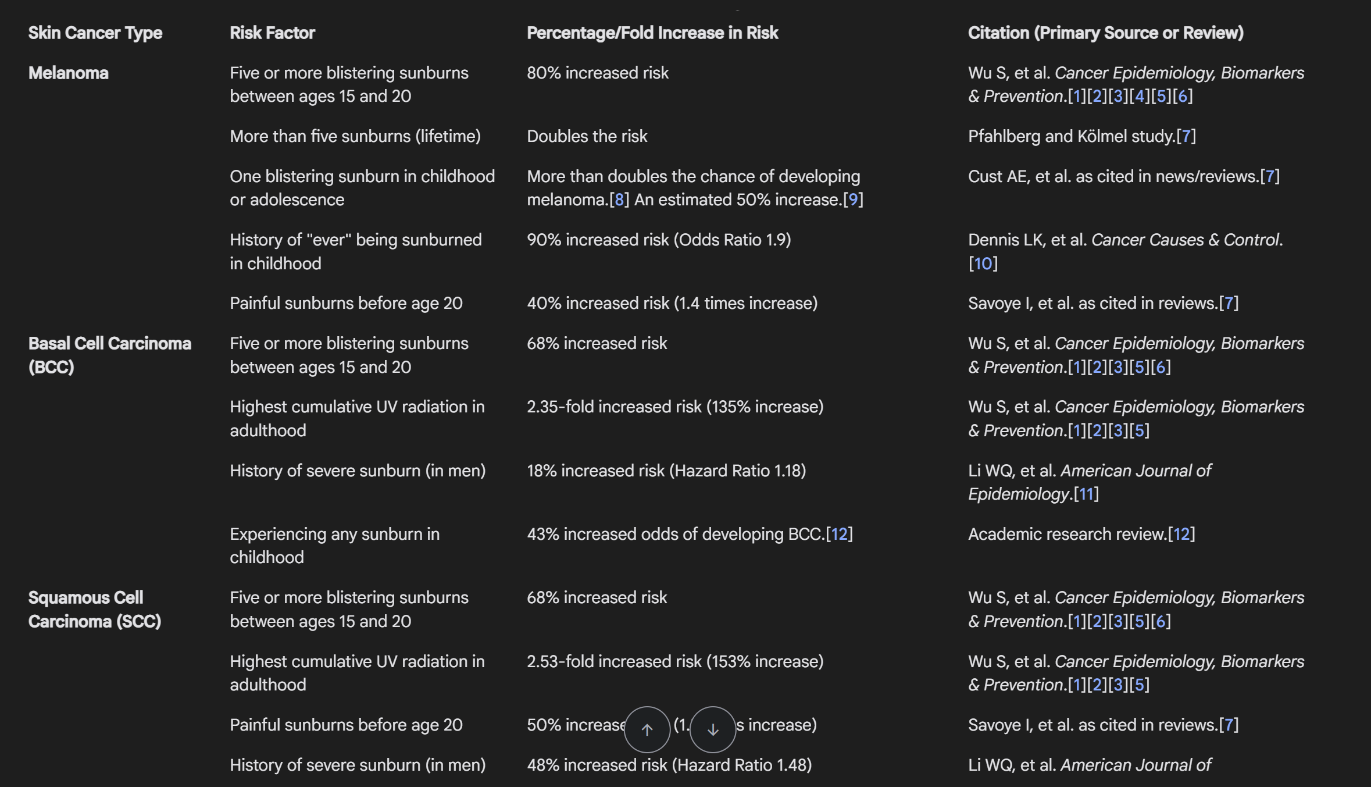Click the '80% increased risk' cell
The width and height of the screenshot is (1371, 787).
tap(598, 73)
